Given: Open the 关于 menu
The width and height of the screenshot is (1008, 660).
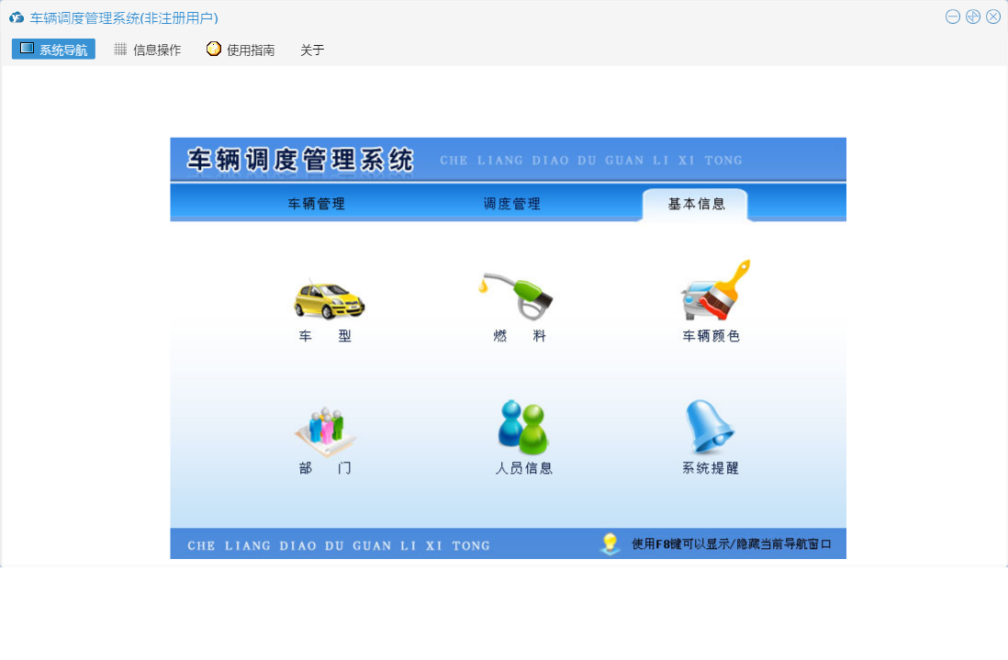Looking at the screenshot, I should [x=312, y=50].
